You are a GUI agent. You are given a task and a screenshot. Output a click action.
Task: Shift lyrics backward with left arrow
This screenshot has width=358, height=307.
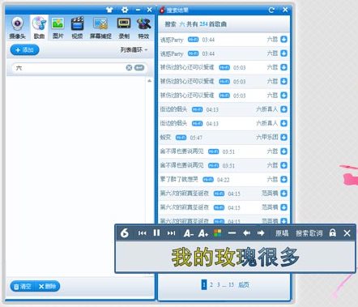246,232
